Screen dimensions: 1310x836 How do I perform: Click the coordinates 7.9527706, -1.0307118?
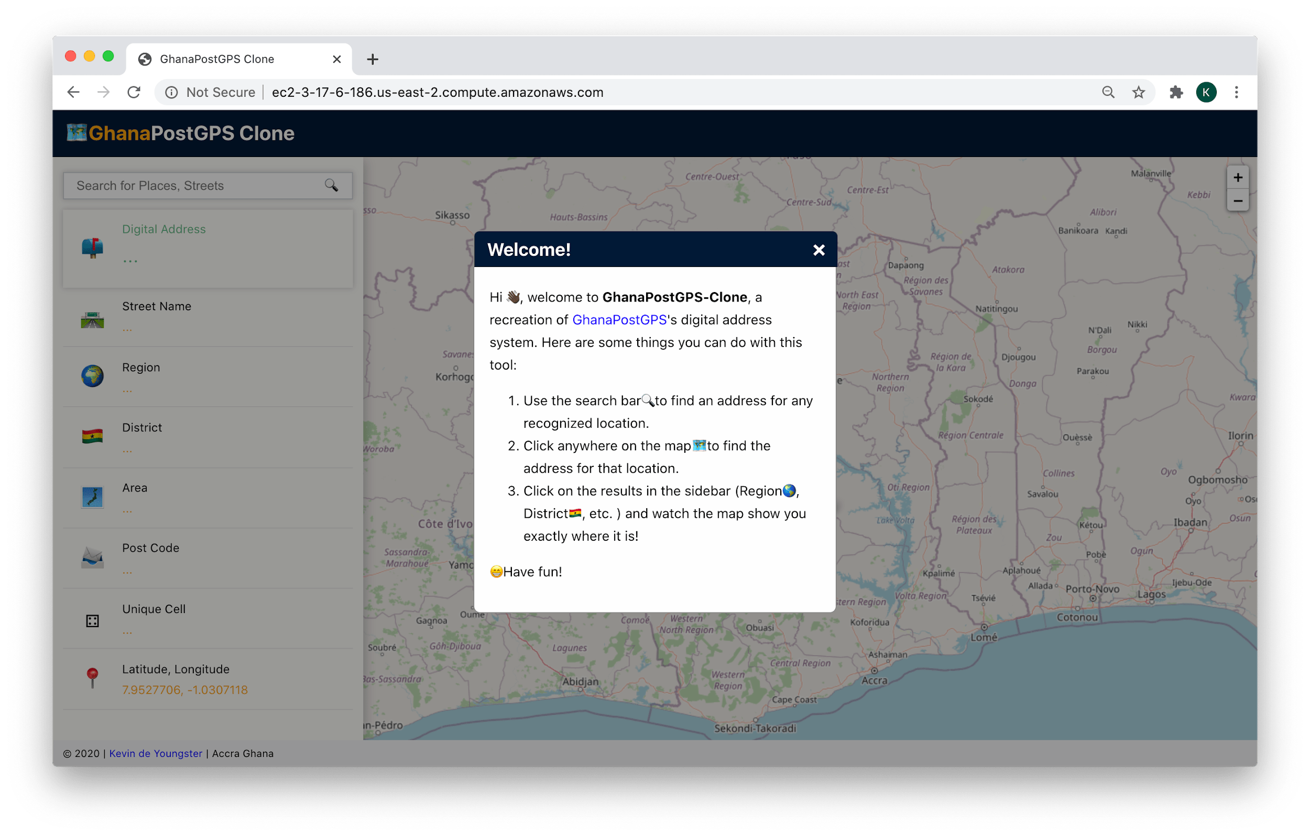tap(185, 690)
